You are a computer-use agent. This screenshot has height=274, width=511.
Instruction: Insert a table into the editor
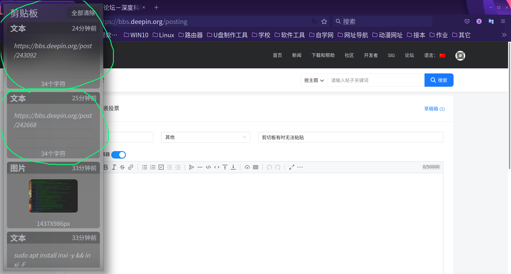(256, 167)
